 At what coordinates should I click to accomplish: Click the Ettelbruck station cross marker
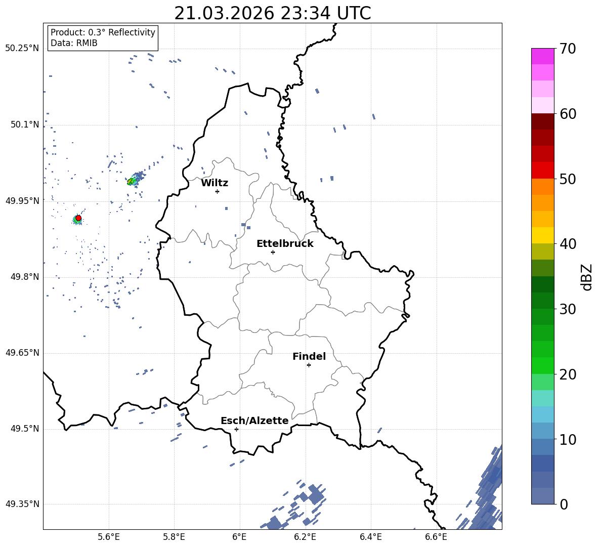[273, 252]
